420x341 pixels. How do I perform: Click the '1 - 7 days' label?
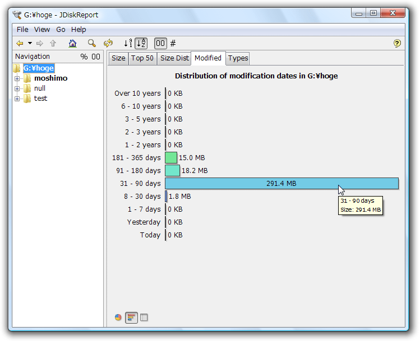(144, 209)
